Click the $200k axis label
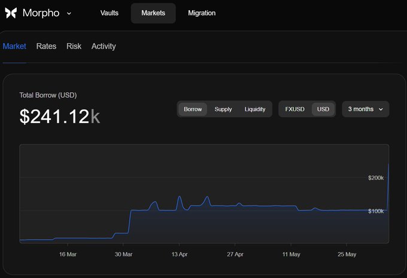 click(376, 178)
